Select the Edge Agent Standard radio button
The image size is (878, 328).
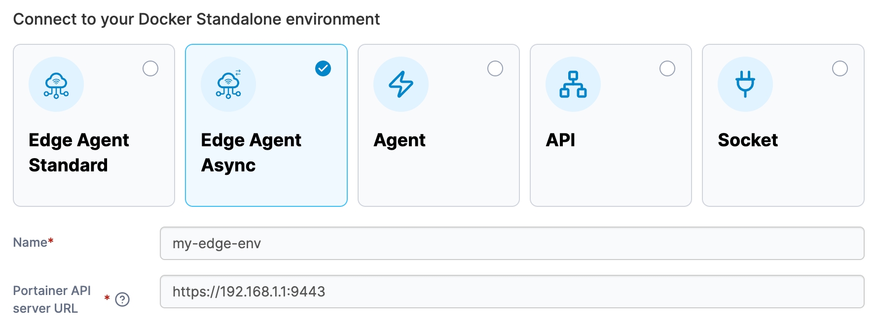coord(150,68)
